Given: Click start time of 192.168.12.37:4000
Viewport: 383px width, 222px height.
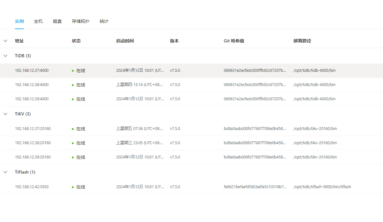Looking at the screenshot, I should 140,71.
